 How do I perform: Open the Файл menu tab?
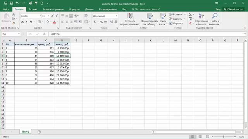(x=6, y=9)
